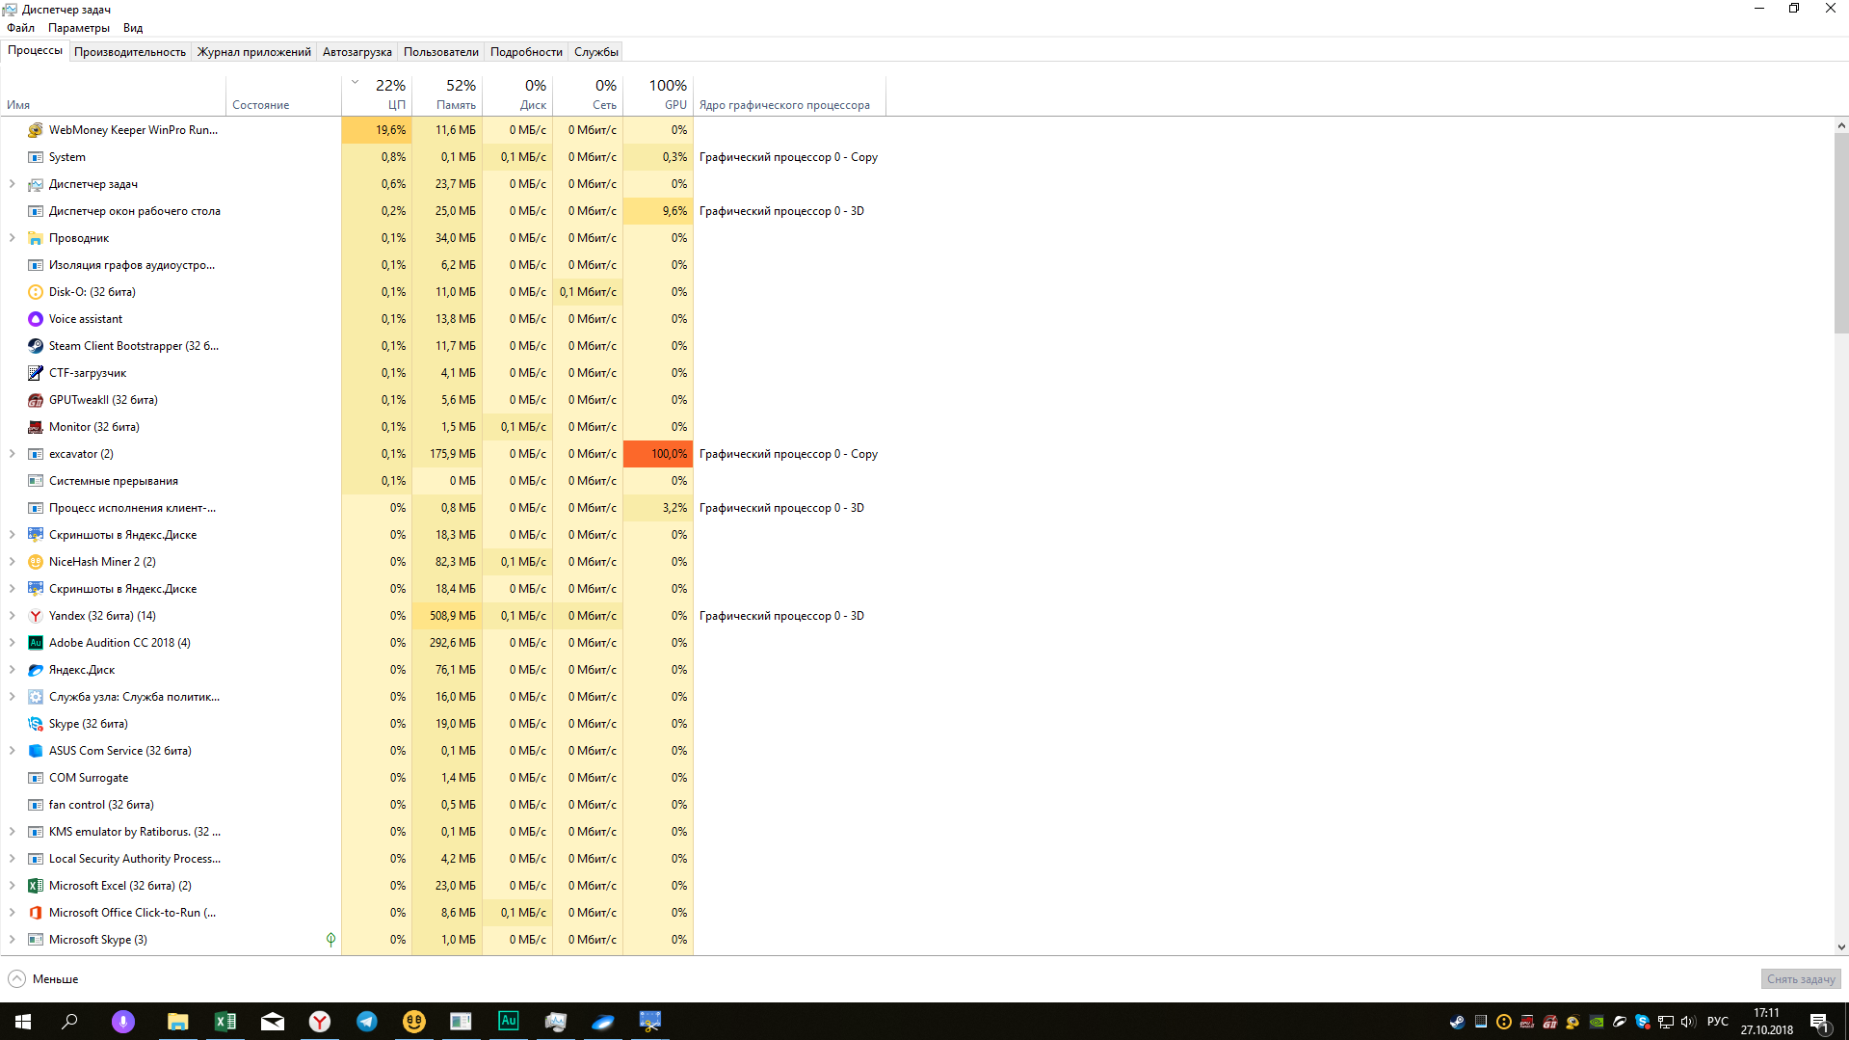Switch to the Подробности tab
The height and width of the screenshot is (1040, 1849).
(526, 52)
